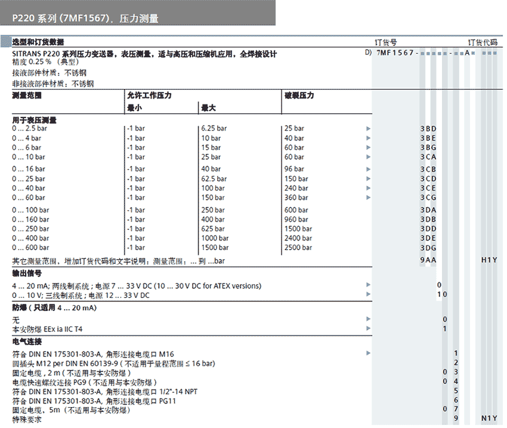Click the arrow beside the 4 ... 20 mA output row

pos(368,286)
